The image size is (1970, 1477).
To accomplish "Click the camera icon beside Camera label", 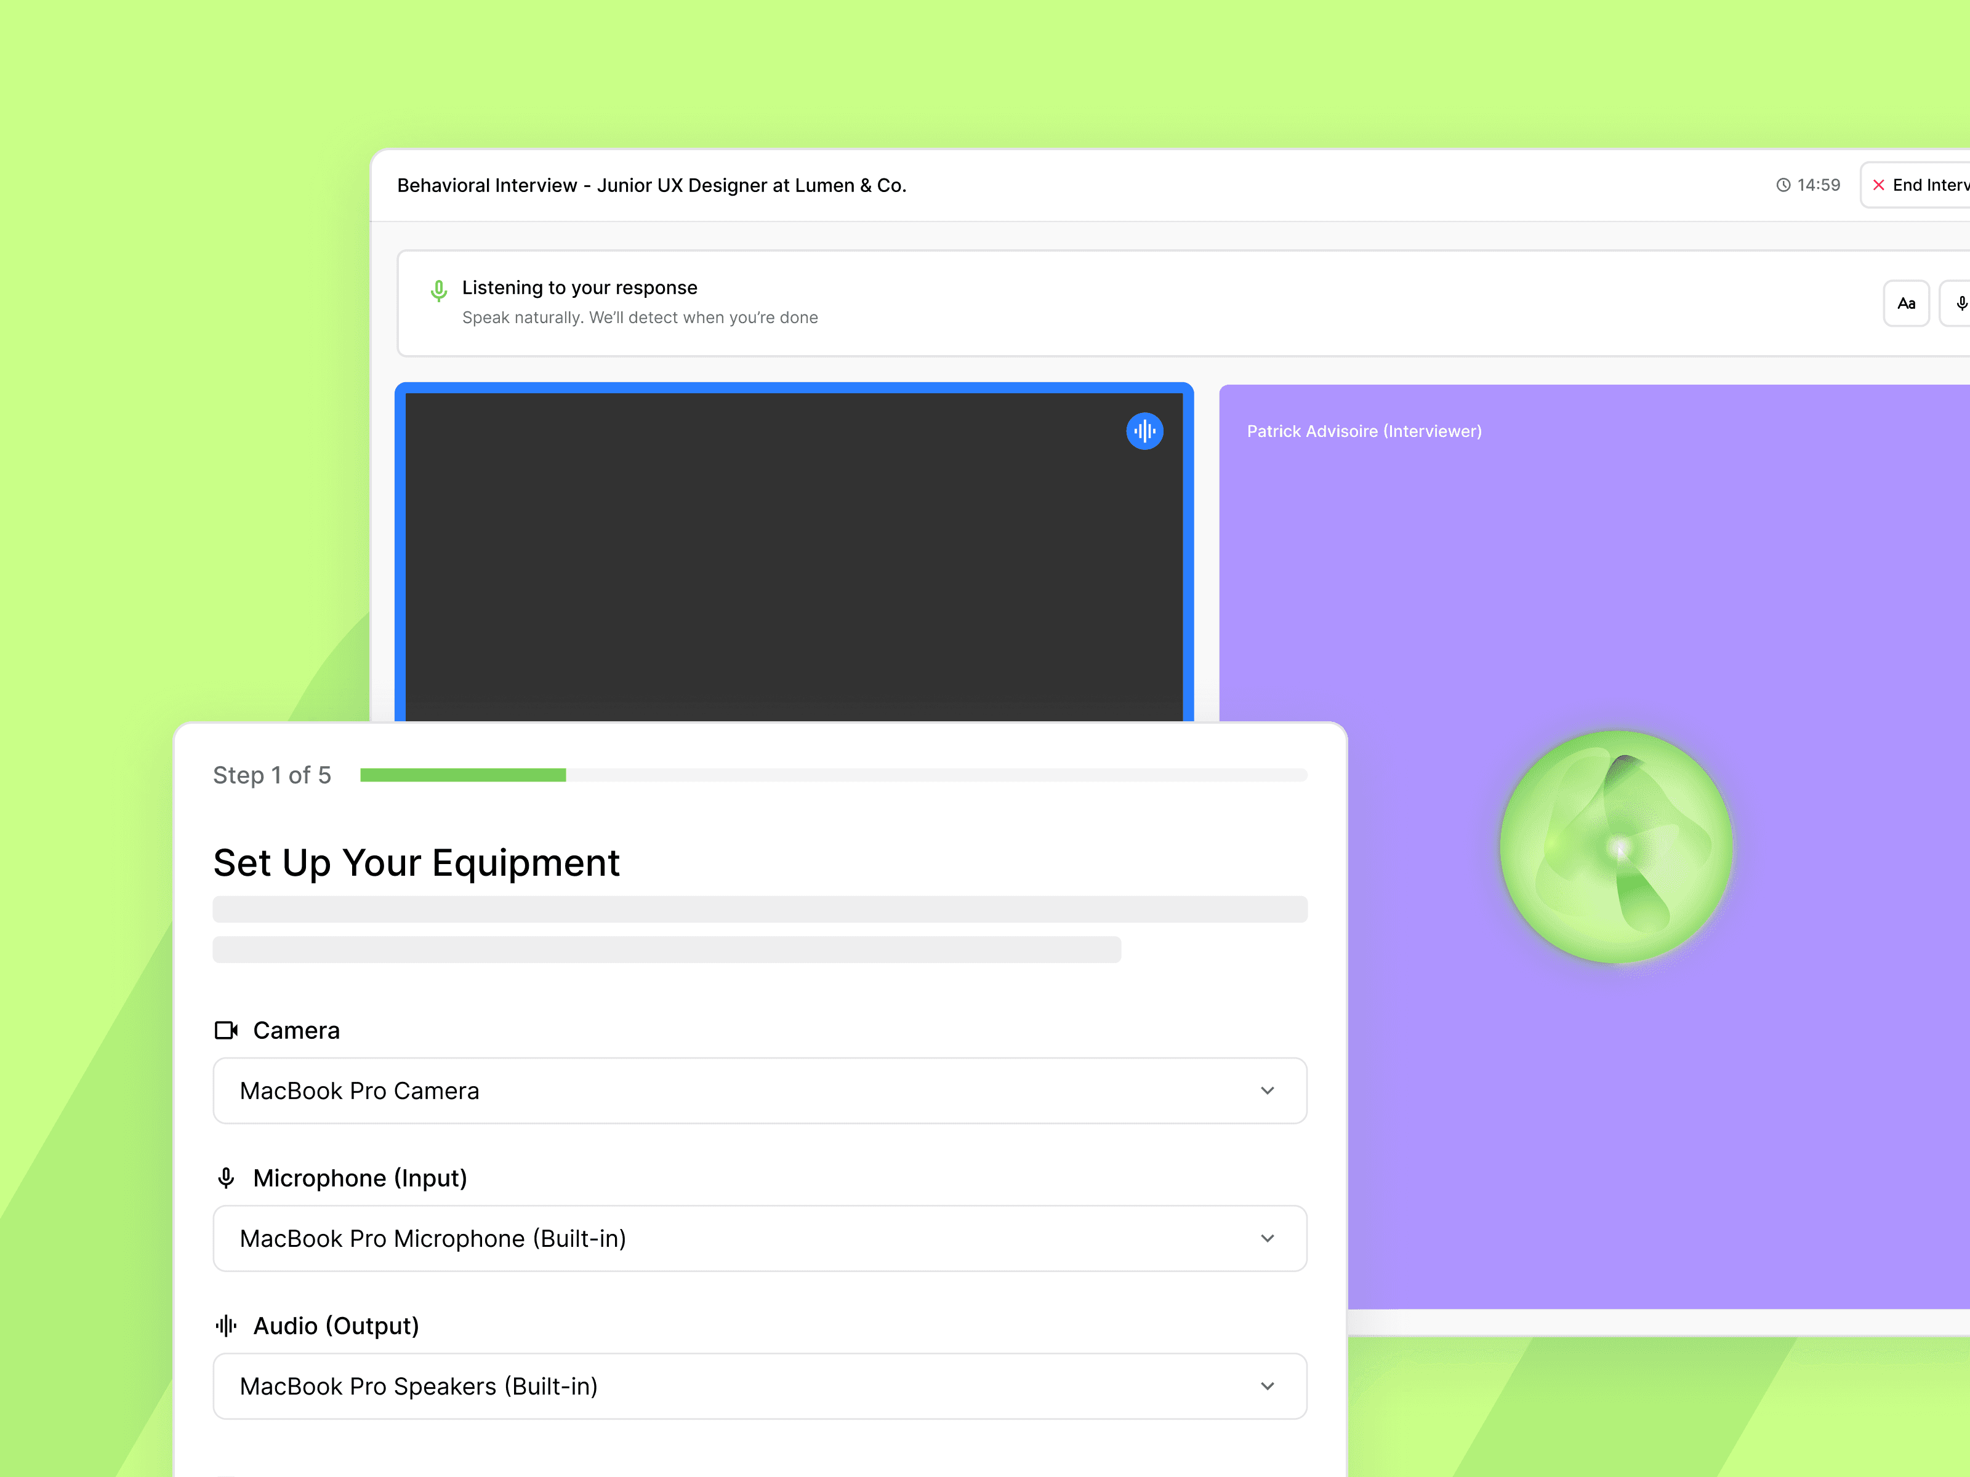I will 226,1030.
